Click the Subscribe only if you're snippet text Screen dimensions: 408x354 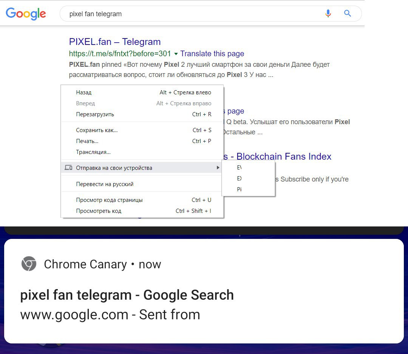pyautogui.click(x=312, y=179)
